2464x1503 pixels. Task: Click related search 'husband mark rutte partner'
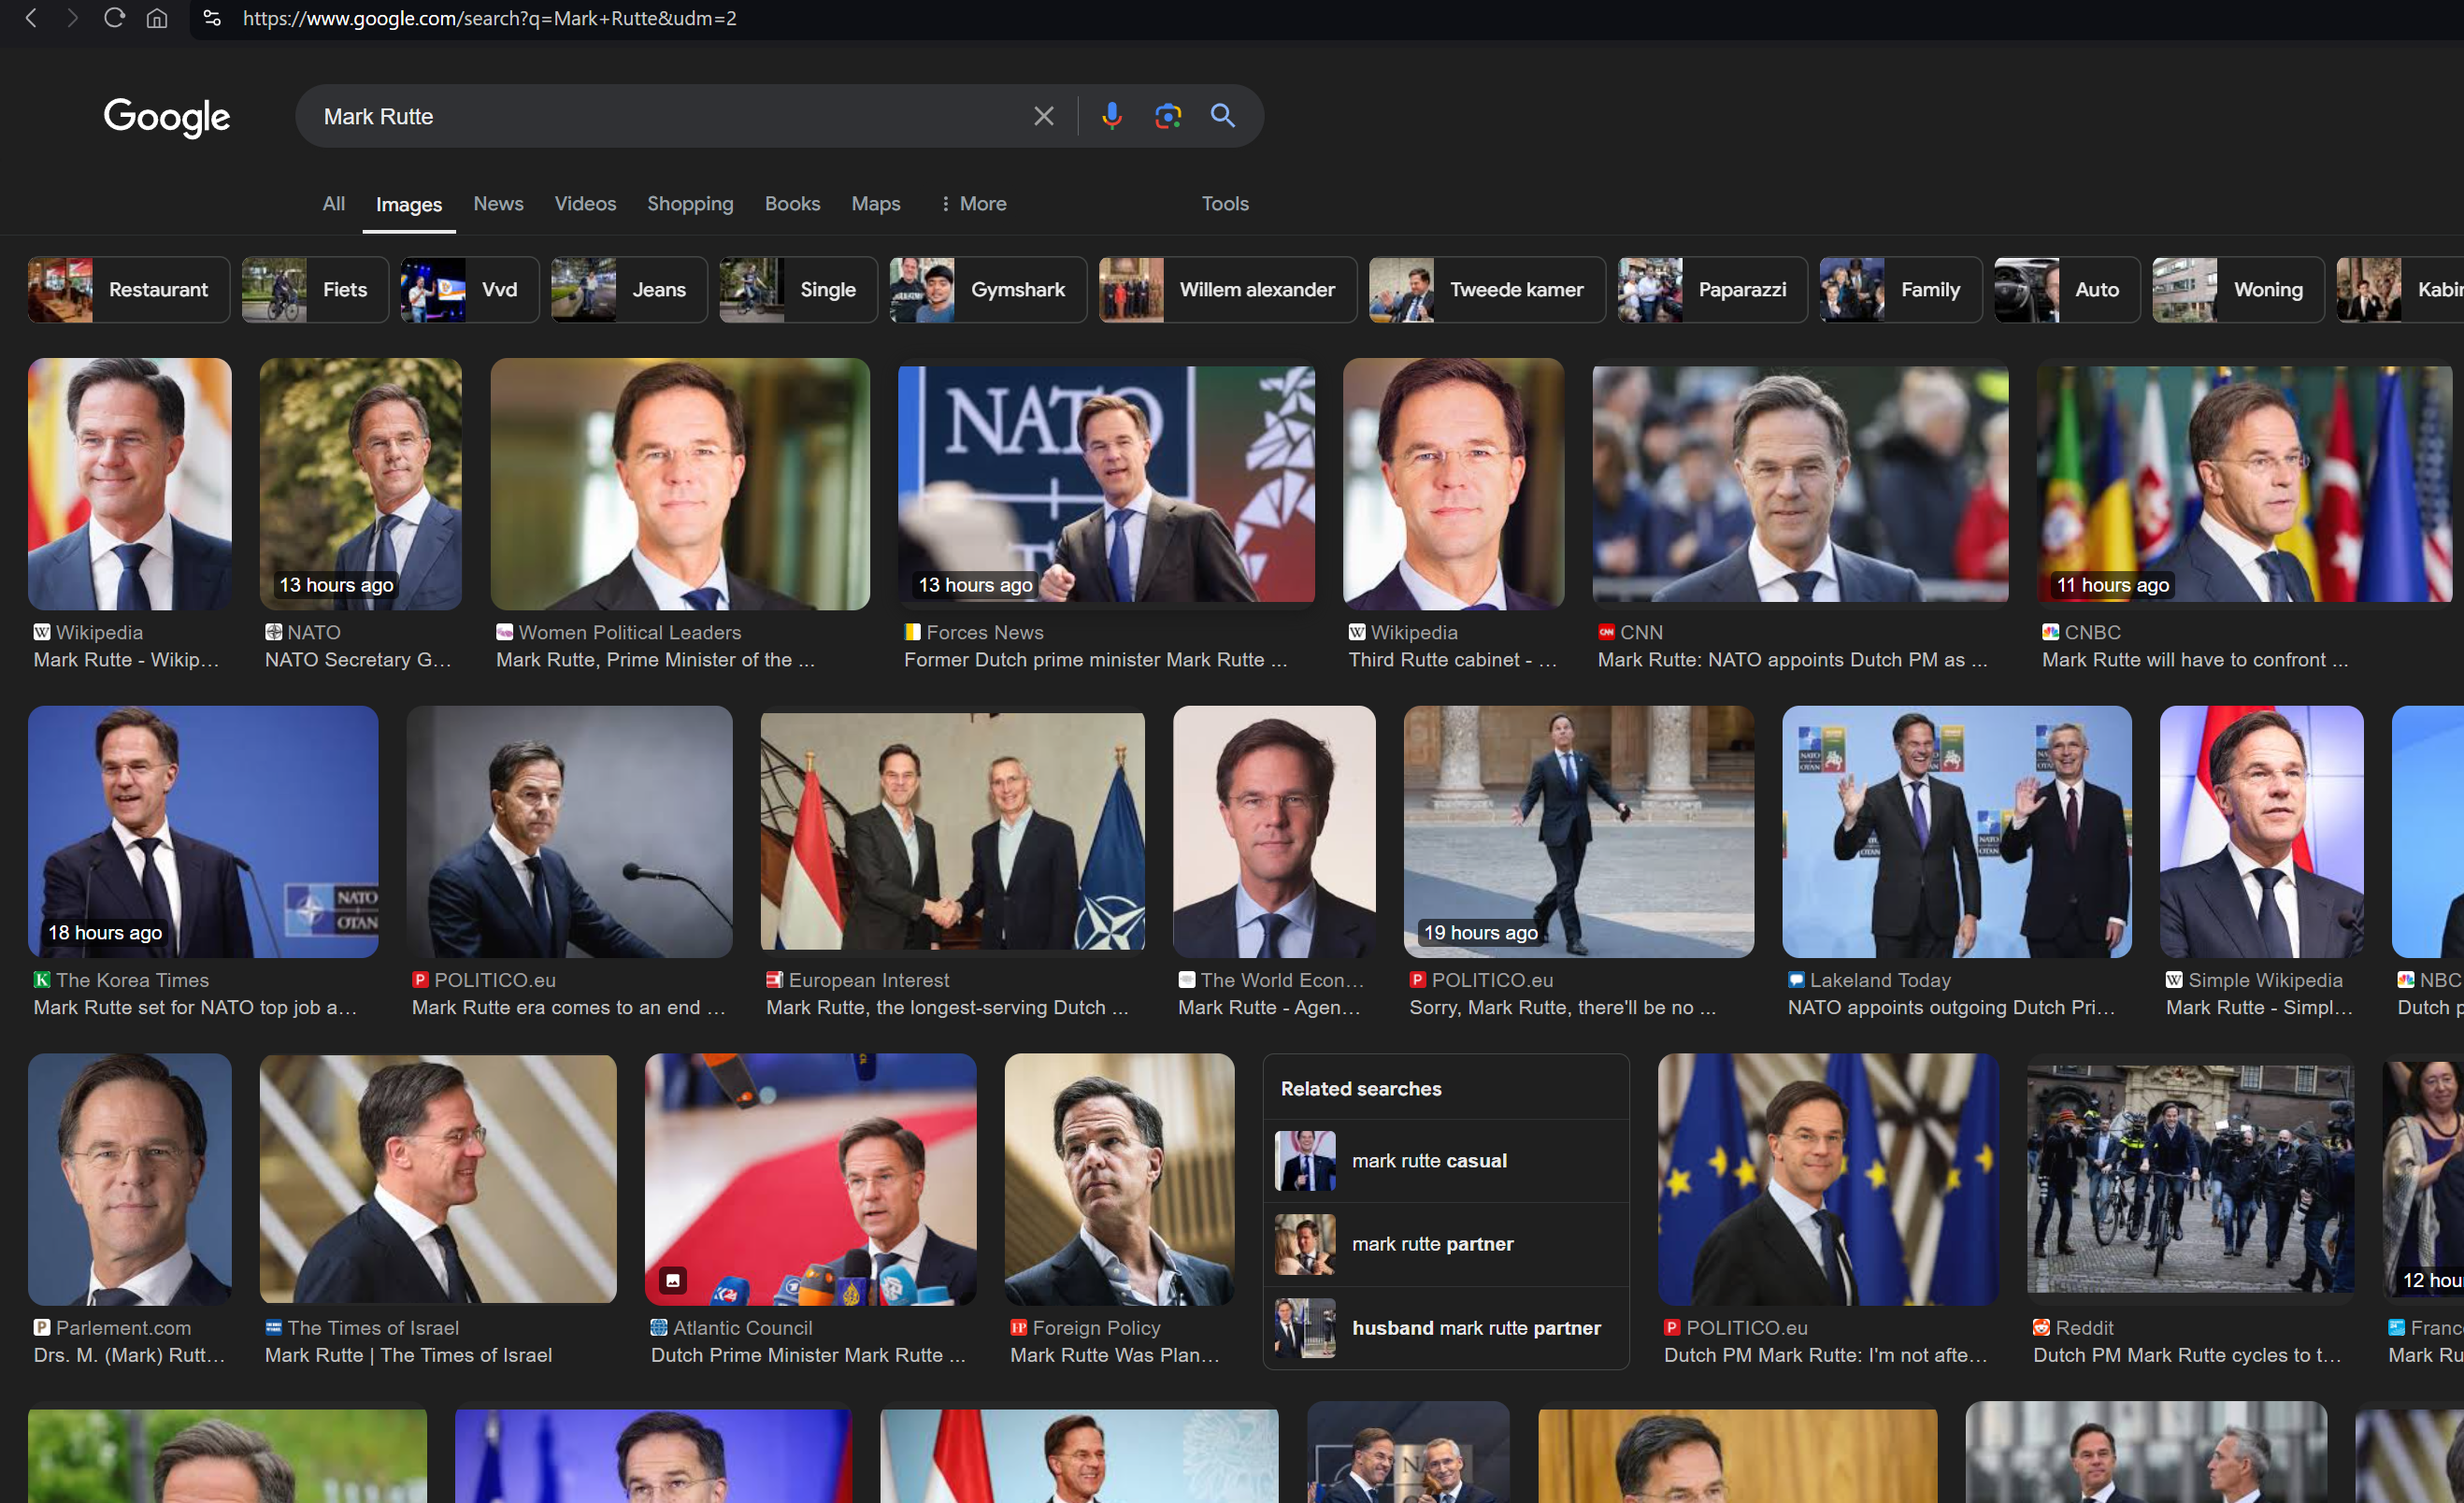pyautogui.click(x=1446, y=1328)
